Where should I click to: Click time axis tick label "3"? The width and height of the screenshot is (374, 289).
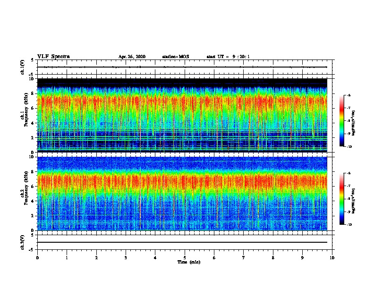(x=126, y=258)
